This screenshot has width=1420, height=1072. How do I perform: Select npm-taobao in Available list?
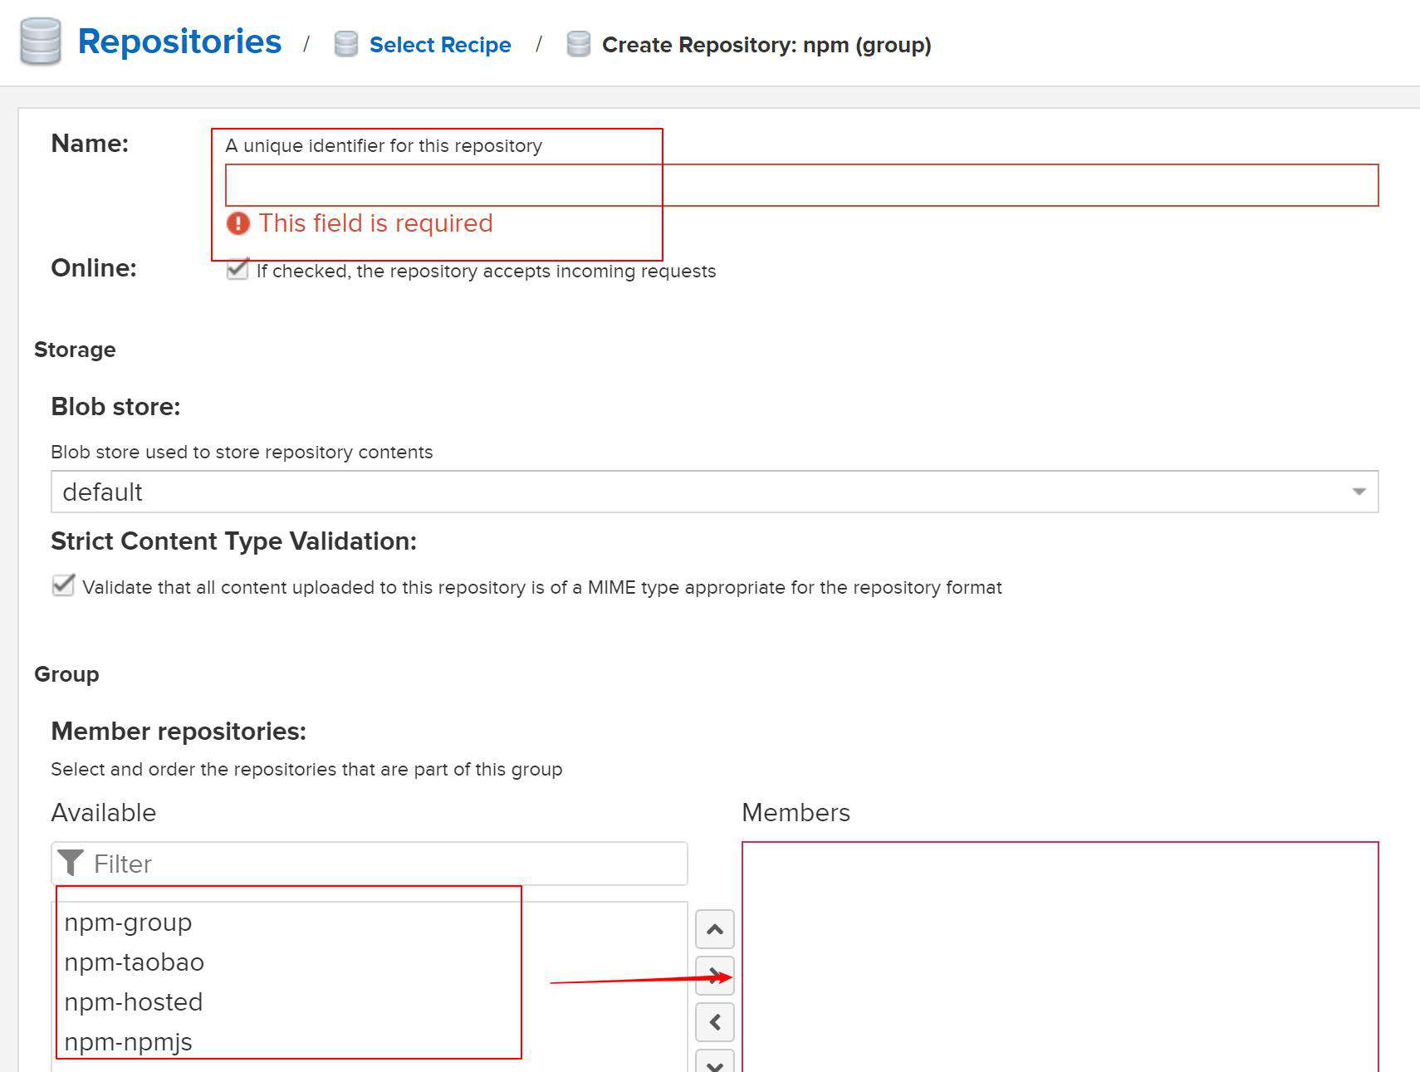(x=370, y=962)
